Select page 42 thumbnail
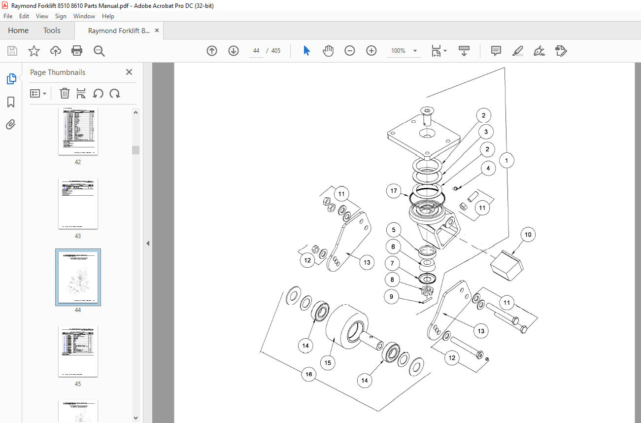This screenshot has width=641, height=423. 78,131
